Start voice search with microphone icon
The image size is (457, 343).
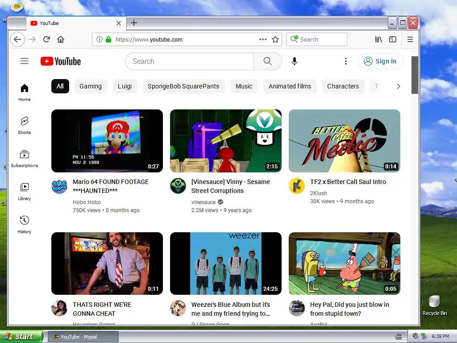click(295, 61)
